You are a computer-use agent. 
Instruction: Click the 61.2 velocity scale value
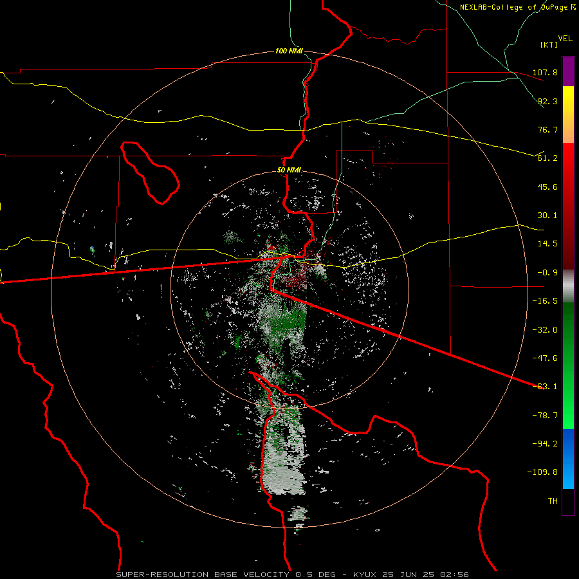point(547,158)
